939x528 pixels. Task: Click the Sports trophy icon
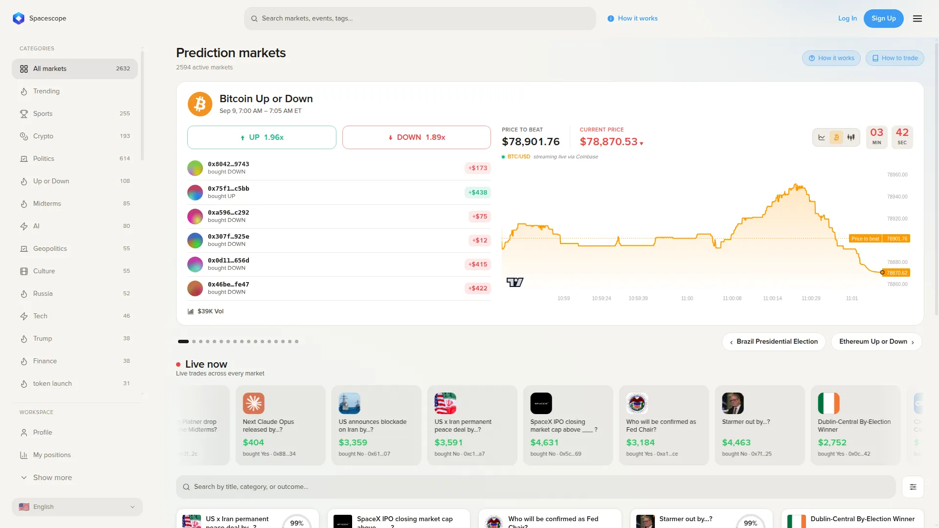24,114
